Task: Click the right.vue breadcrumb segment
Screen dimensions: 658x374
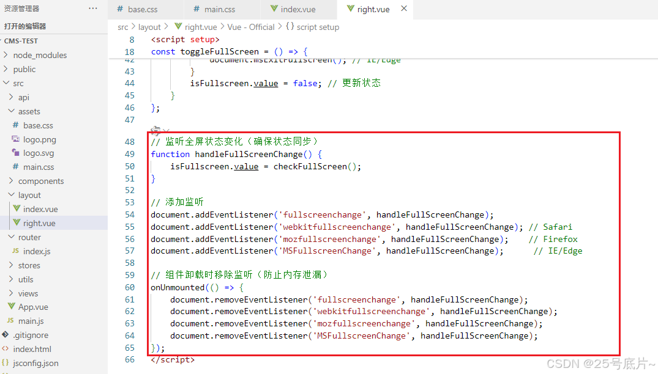Action: (x=201, y=28)
